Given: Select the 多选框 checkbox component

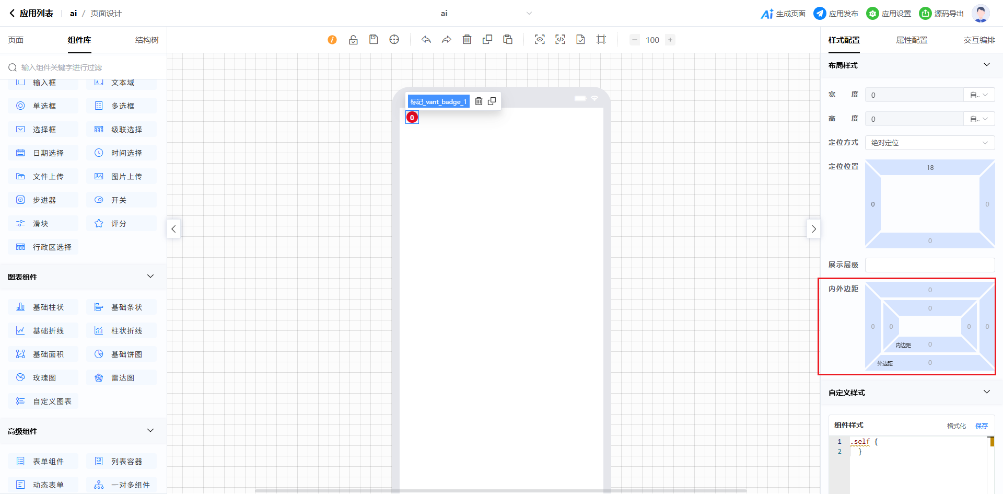Looking at the screenshot, I should point(121,106).
